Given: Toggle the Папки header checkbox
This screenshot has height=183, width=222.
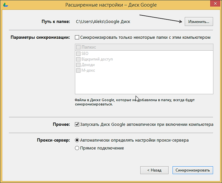Looking at the screenshot, I should [78, 48].
